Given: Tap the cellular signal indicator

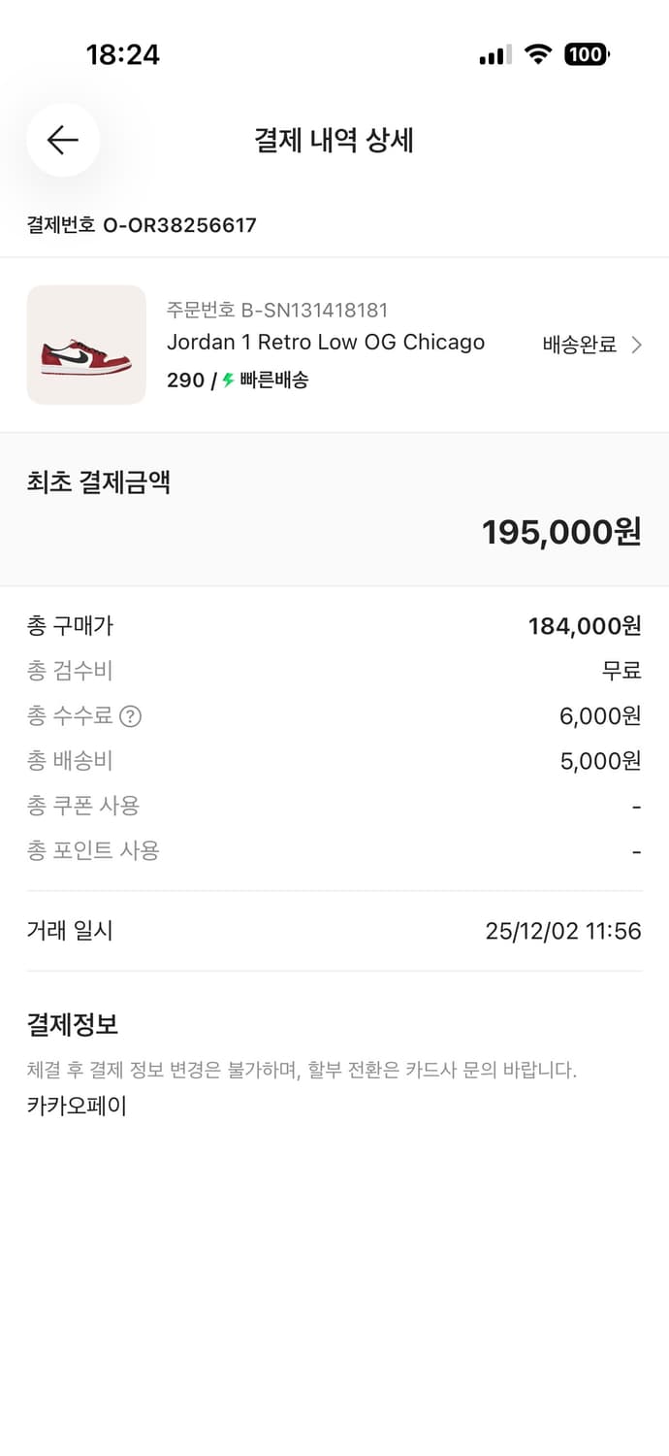Looking at the screenshot, I should click(x=493, y=54).
